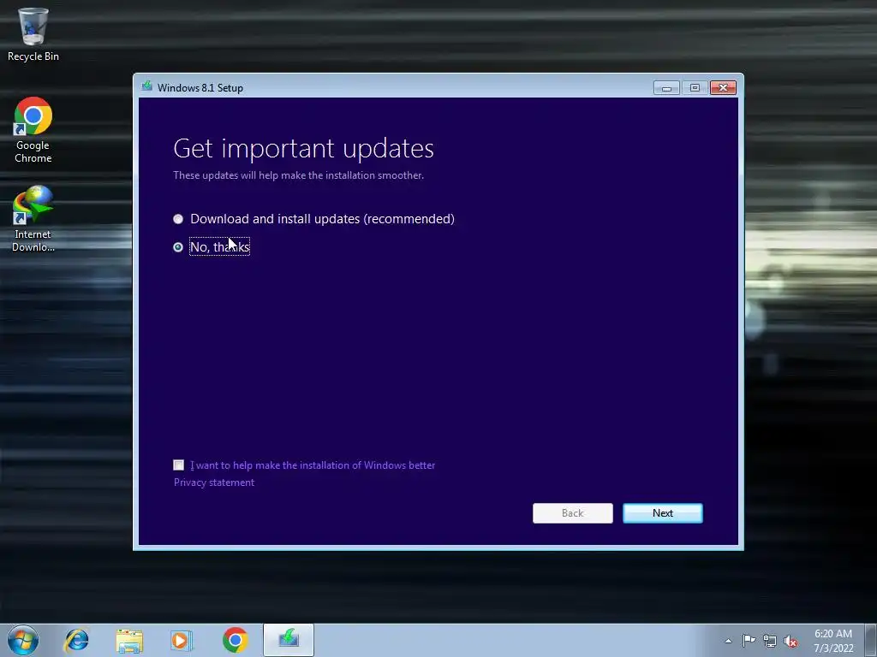Click the Get important updates heading
The width and height of the screenshot is (877, 657).
(x=304, y=149)
